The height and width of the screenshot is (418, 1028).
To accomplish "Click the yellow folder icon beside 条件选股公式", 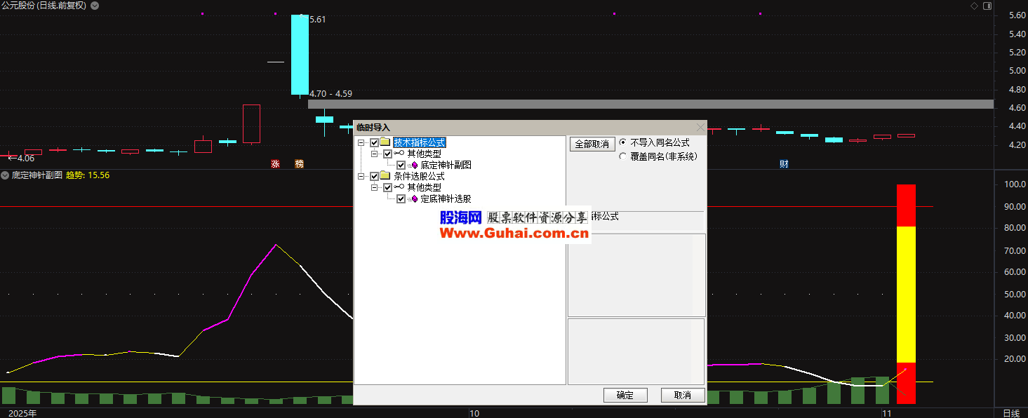I will (x=385, y=176).
